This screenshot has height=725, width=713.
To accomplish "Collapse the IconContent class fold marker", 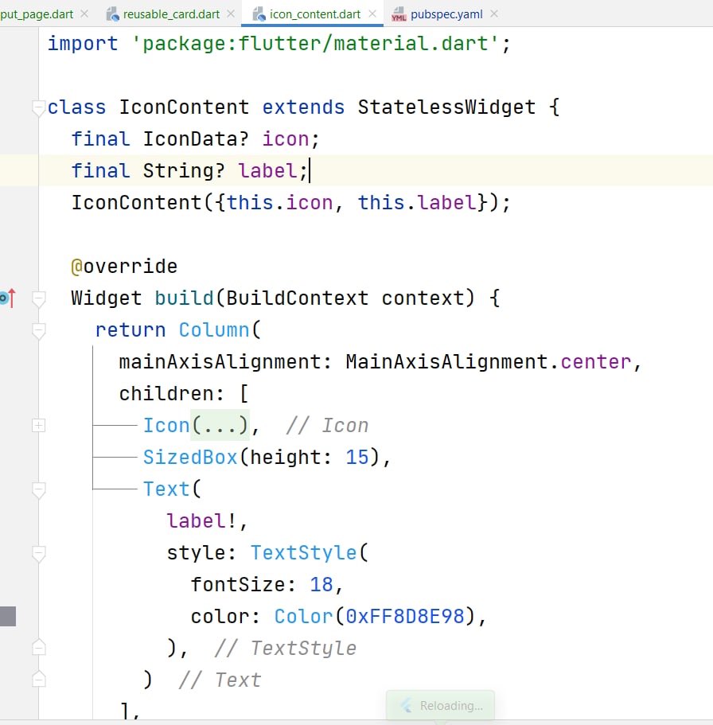I will [39, 107].
